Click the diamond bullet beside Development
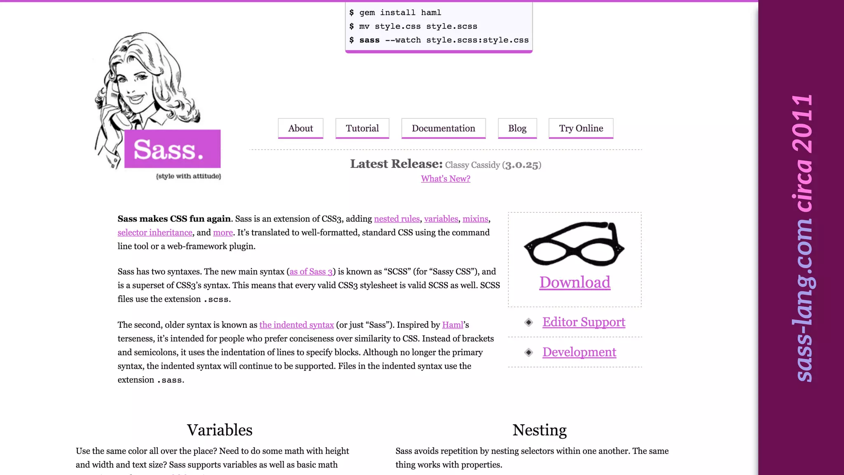 click(x=529, y=353)
